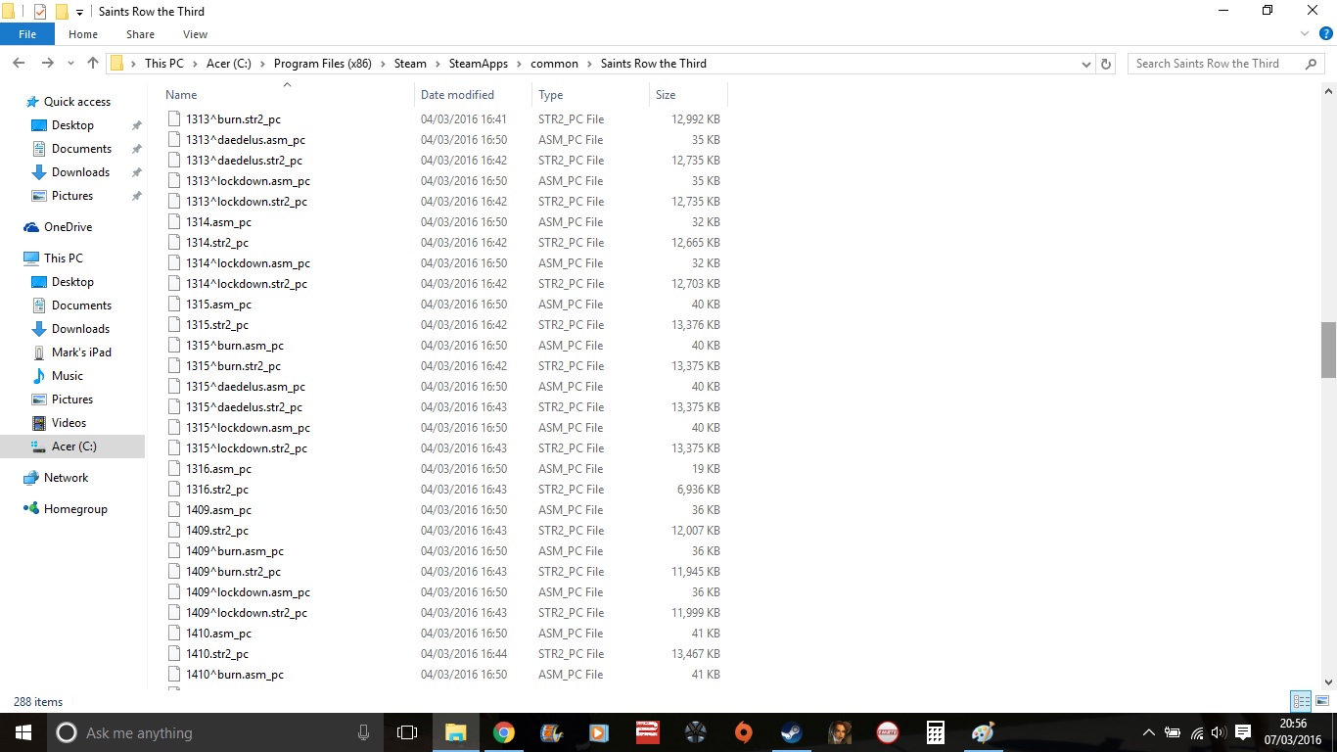
Task: Click the vertical scrollbar thumb
Action: [1328, 350]
